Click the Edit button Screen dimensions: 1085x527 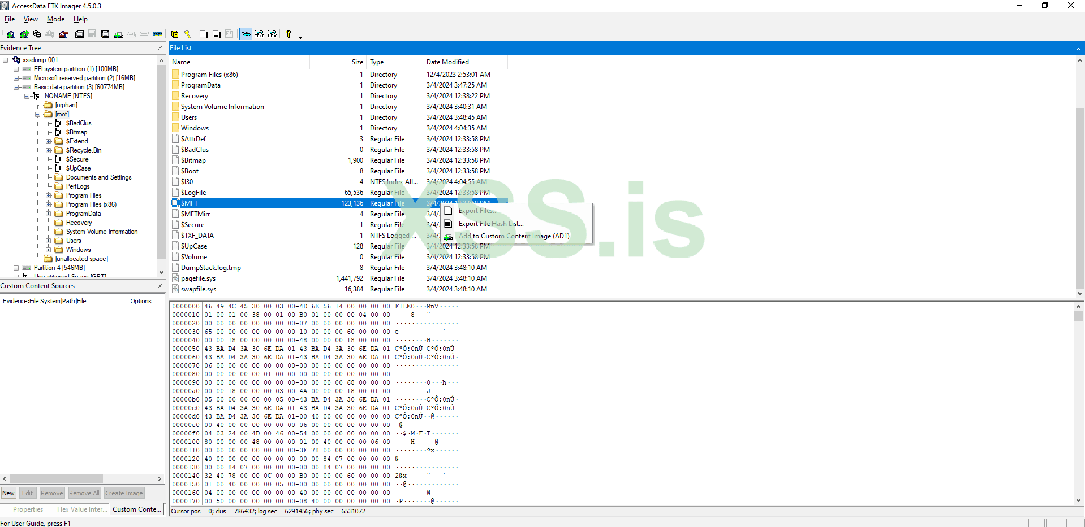tap(27, 493)
